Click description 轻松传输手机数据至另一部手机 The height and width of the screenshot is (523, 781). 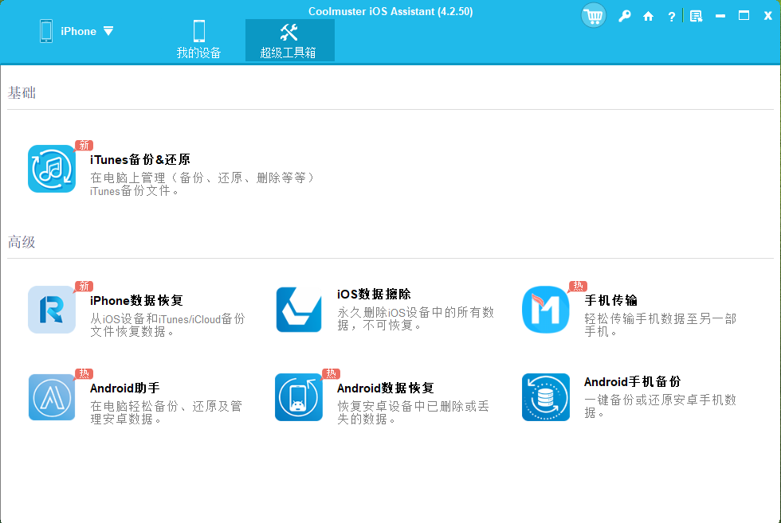[660, 325]
